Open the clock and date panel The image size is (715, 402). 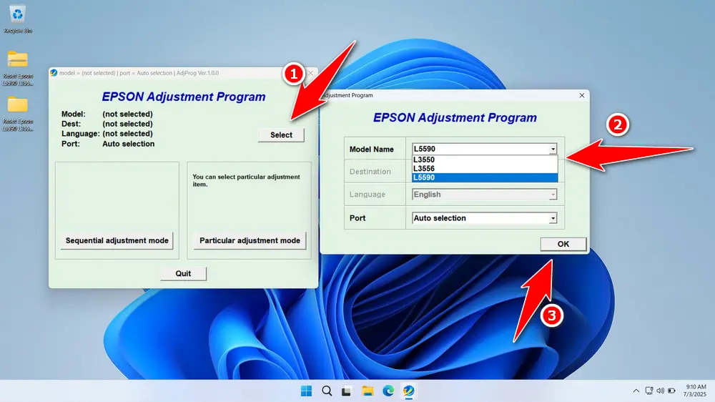click(x=694, y=391)
